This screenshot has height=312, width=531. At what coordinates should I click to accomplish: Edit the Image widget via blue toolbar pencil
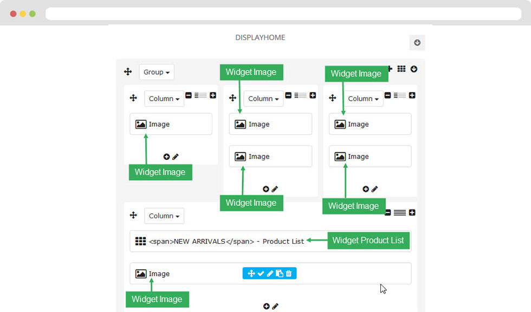point(270,274)
